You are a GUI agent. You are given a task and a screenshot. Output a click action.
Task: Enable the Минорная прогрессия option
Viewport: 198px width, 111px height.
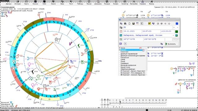point(119,65)
